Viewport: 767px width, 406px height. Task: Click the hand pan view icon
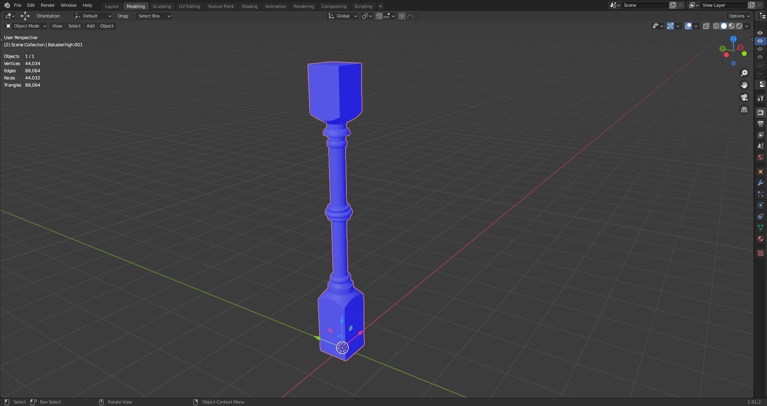744,85
